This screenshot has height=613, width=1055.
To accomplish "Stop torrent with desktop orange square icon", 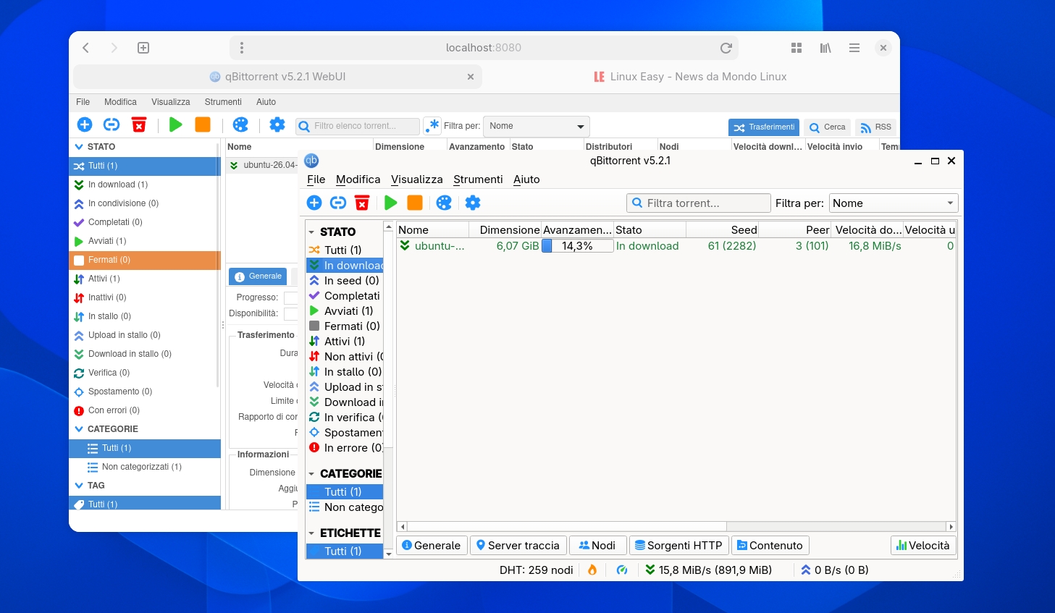I will (x=415, y=203).
